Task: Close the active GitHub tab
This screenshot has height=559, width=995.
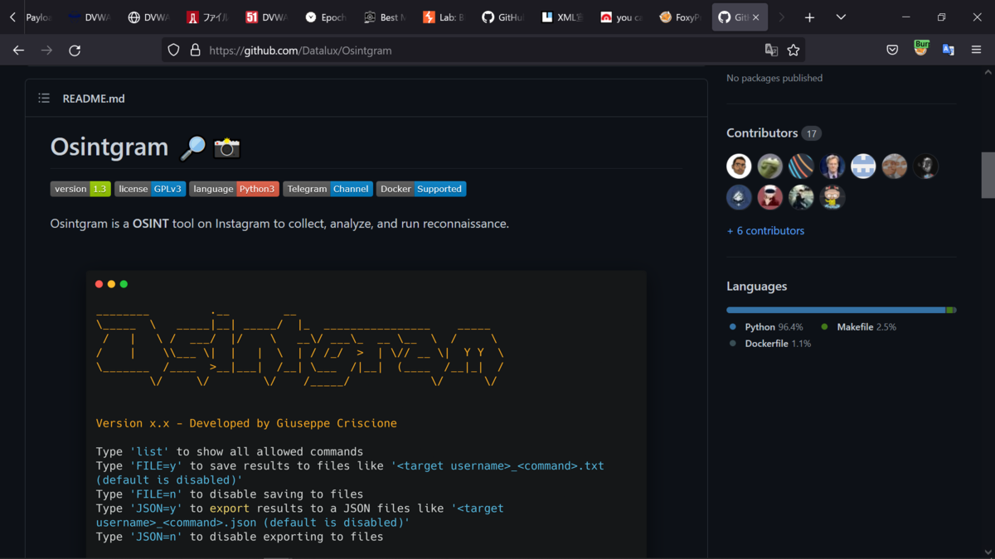Action: tap(755, 17)
